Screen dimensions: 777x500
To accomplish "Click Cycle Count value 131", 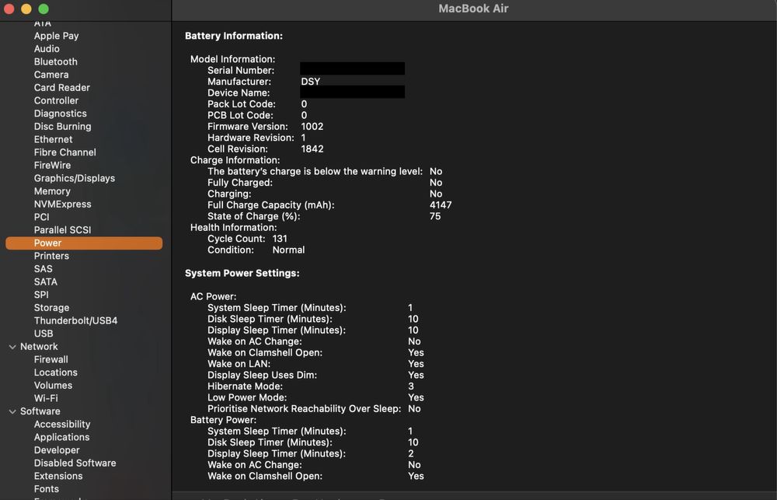I will pos(280,239).
